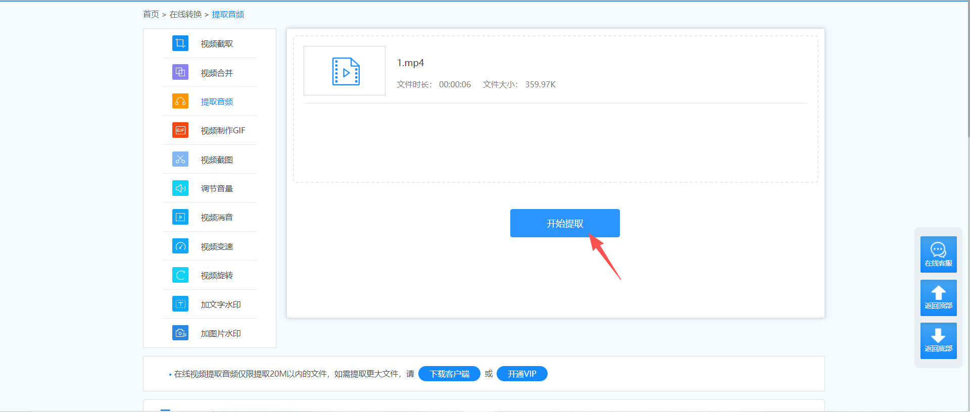
Task: Click the return to top arrow (返回顶部)
Action: [939, 298]
